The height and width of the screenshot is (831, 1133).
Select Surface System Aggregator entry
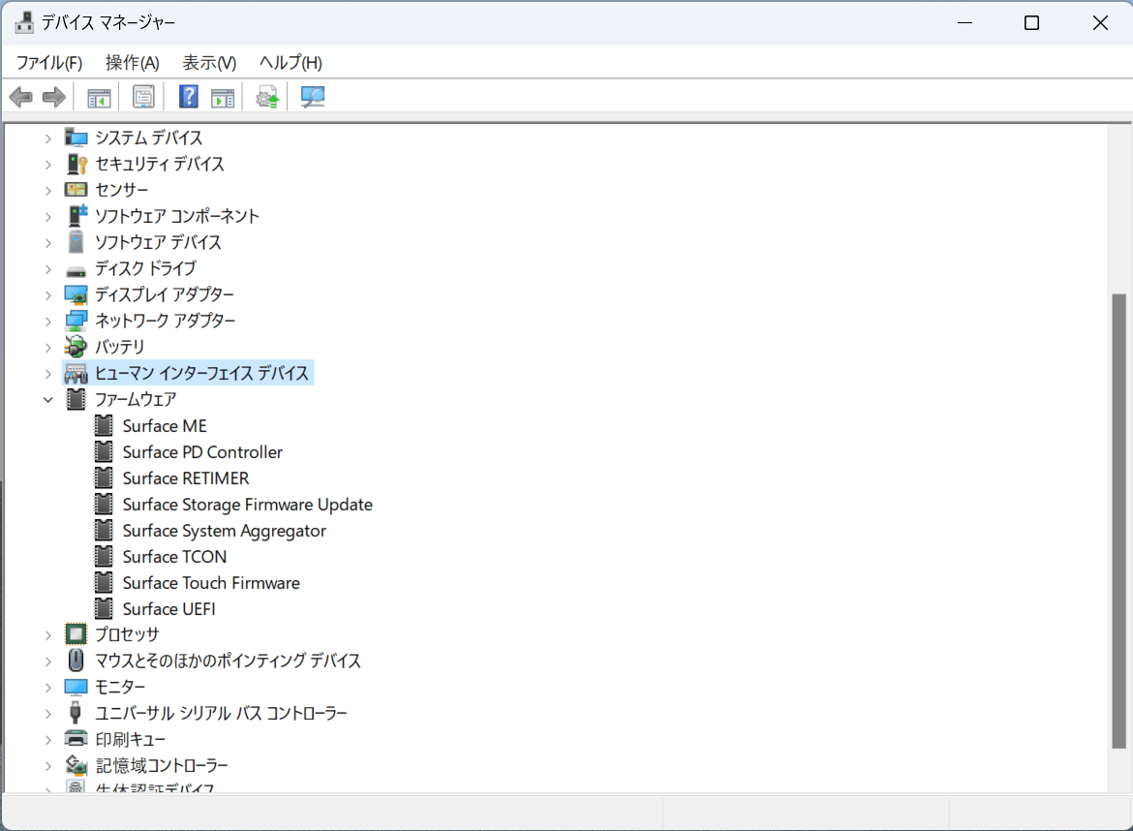224,531
